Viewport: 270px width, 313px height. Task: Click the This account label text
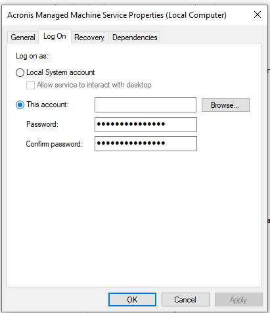click(47, 105)
